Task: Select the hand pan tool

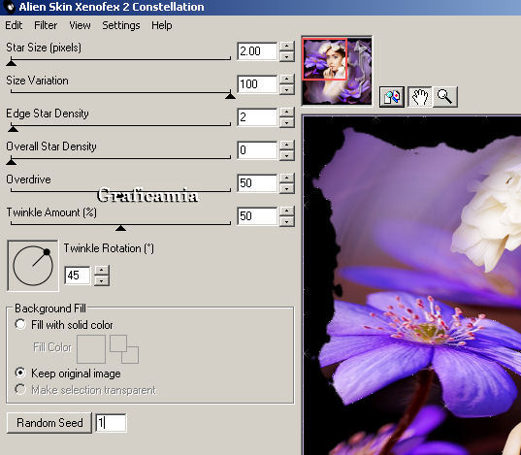Action: 420,97
